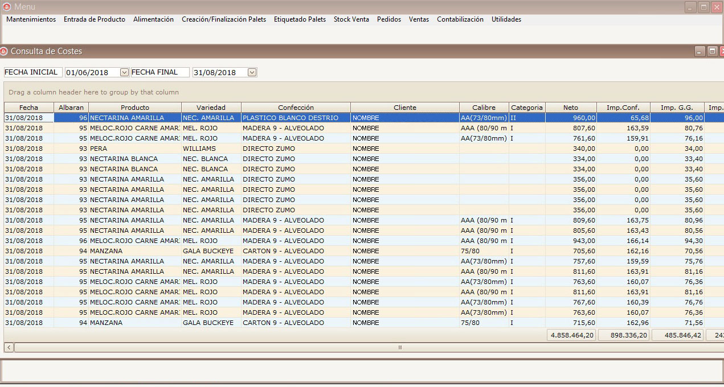Screen dimensions: 724x387
Task: Minimize the main Menu window
Action: coord(691,7)
